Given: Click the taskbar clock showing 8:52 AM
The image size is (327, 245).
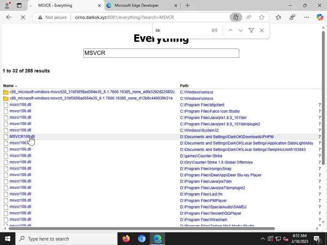Looking at the screenshot, I should click(x=300, y=239).
